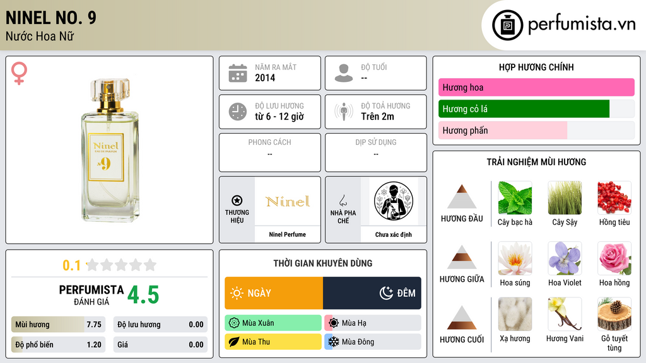The height and width of the screenshot is (363, 646).
Task: Click the Độ phổ biến 1.20 rating bar
Action: (58, 345)
